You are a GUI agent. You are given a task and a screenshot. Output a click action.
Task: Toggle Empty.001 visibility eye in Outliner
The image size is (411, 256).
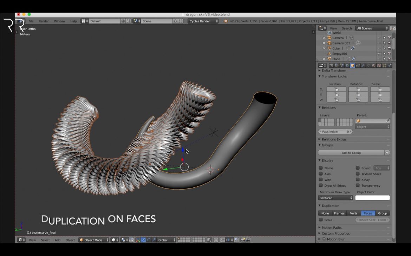click(x=379, y=54)
